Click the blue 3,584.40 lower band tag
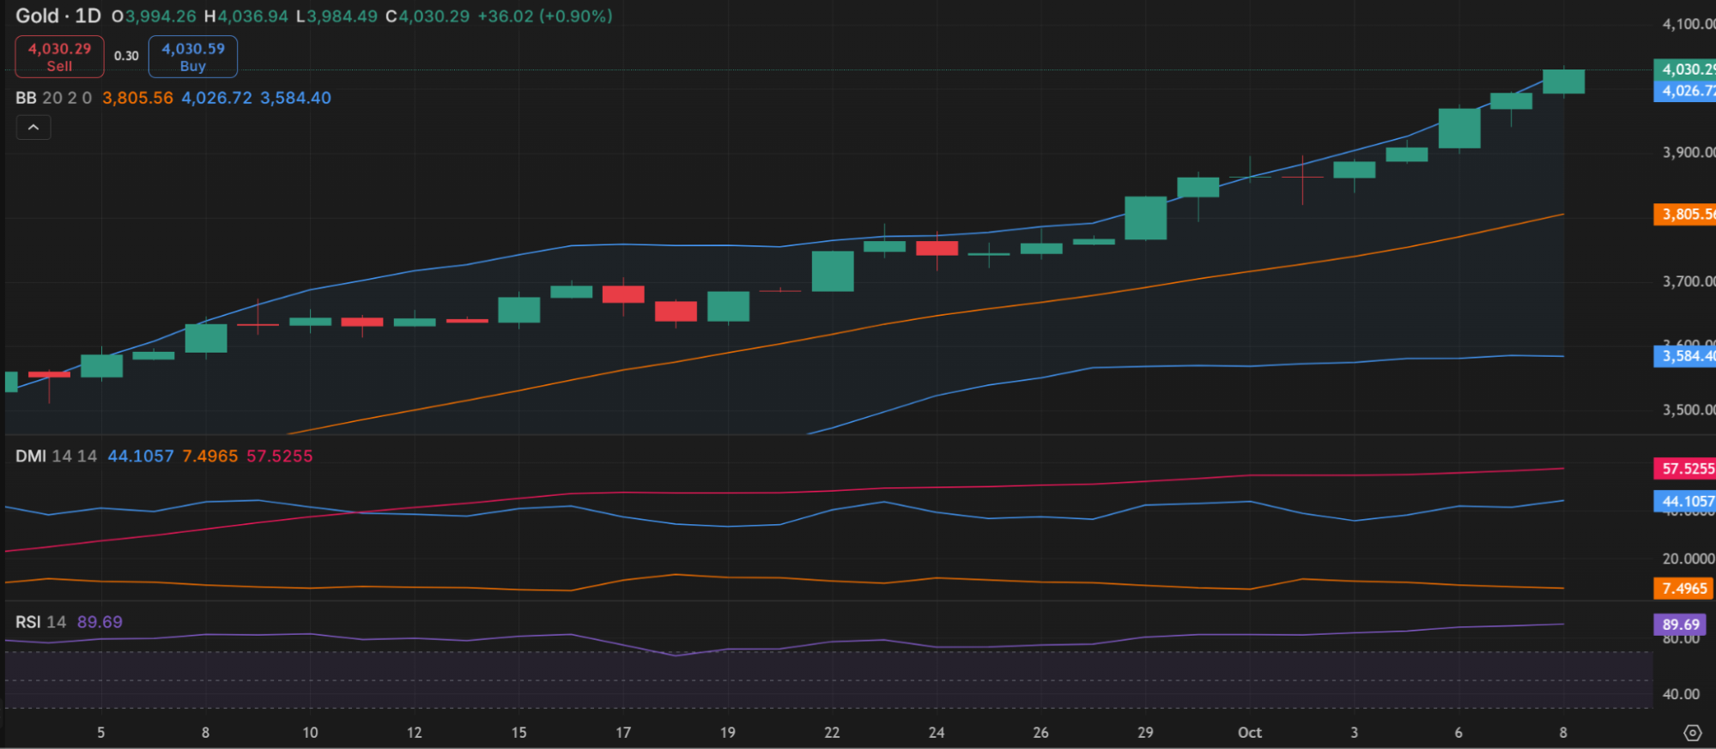The image size is (1716, 749). [1684, 356]
